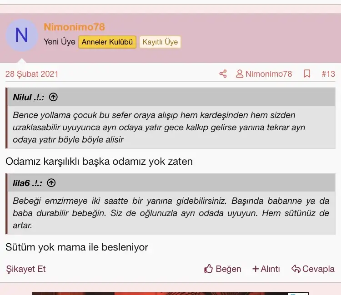Click the orange Nimonimo78 username
The height and width of the screenshot is (295, 341).
[74, 27]
